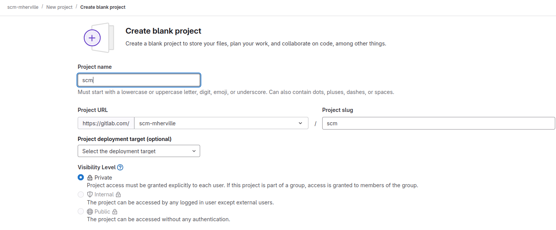Click into the Project name field

click(139, 80)
